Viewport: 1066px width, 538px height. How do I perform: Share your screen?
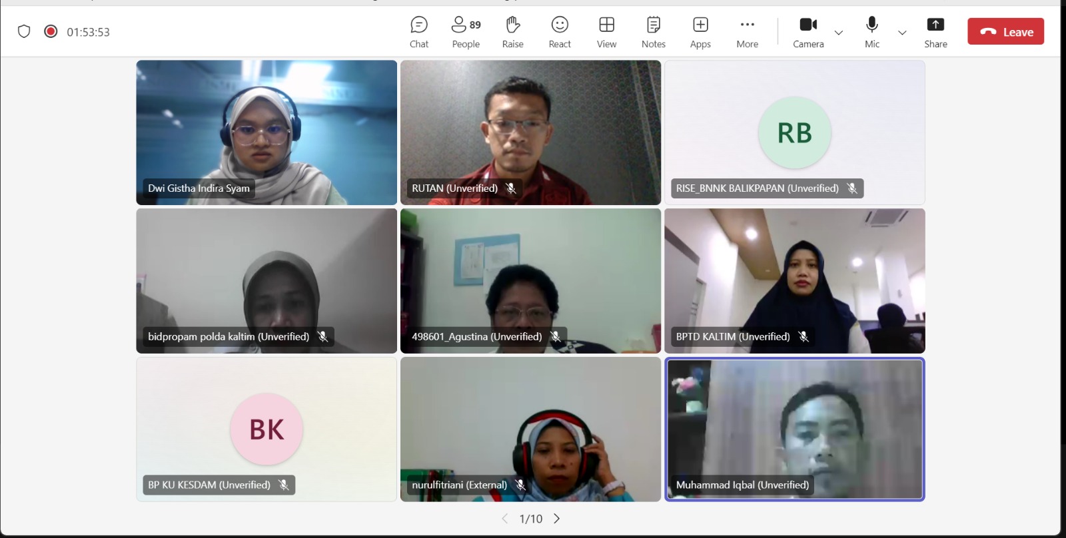(x=935, y=32)
